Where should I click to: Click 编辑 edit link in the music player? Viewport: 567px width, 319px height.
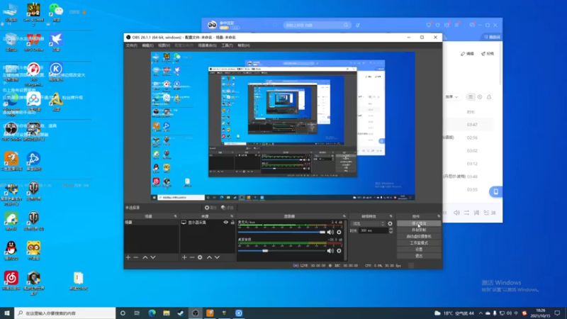(x=467, y=54)
